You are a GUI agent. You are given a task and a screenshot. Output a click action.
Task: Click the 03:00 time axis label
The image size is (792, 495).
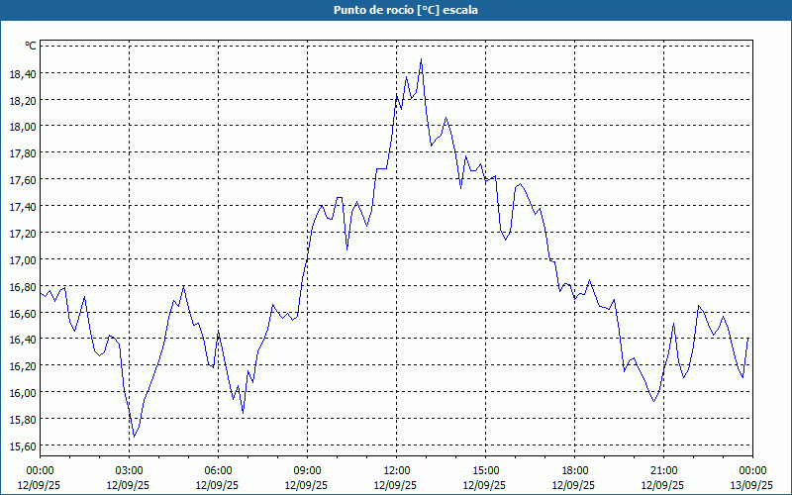coord(130,470)
